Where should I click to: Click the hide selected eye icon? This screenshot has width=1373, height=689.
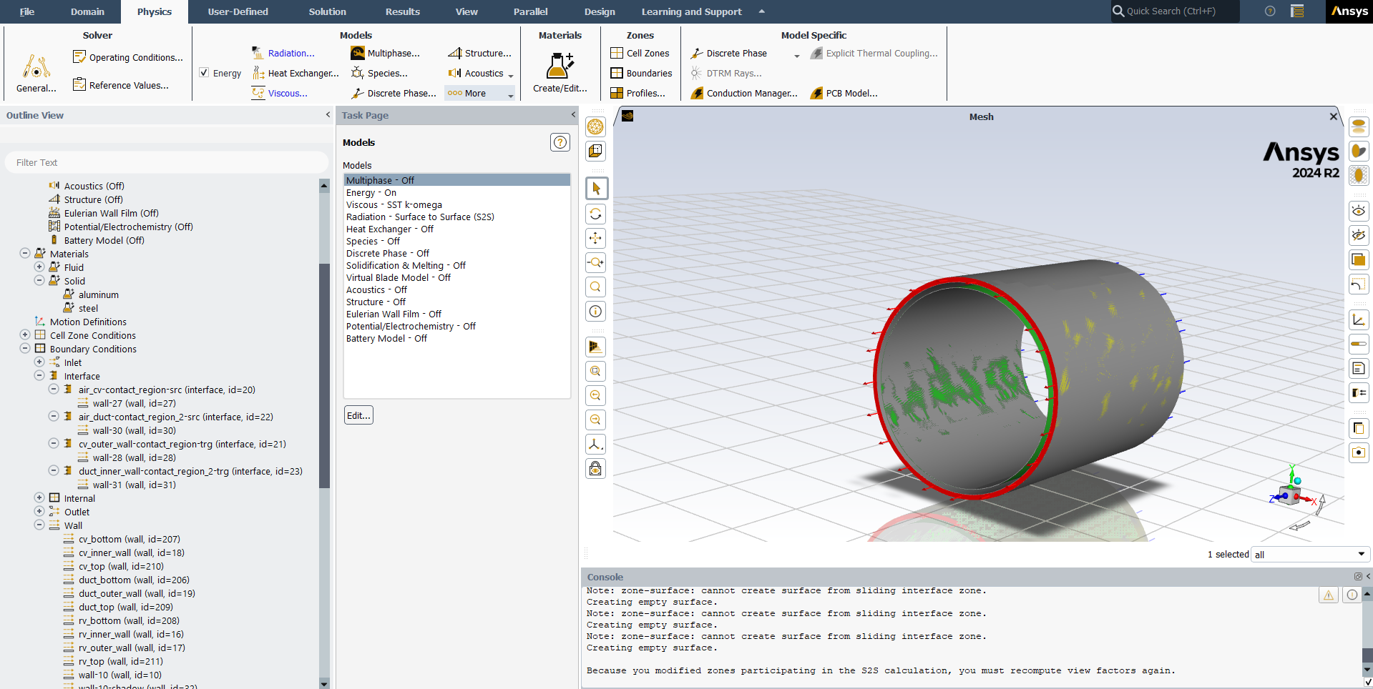tap(1359, 235)
